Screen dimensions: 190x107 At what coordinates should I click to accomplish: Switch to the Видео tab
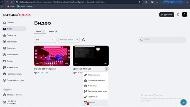(x=40, y=31)
